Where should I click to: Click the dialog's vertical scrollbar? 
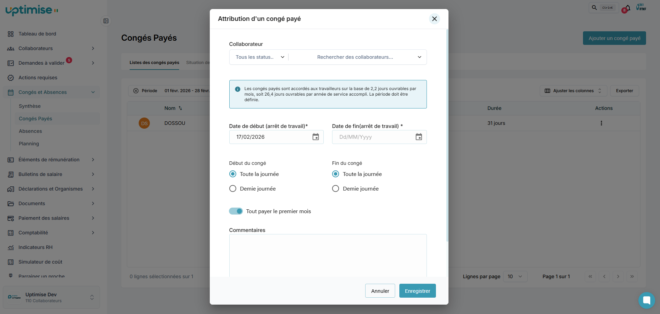point(447,136)
